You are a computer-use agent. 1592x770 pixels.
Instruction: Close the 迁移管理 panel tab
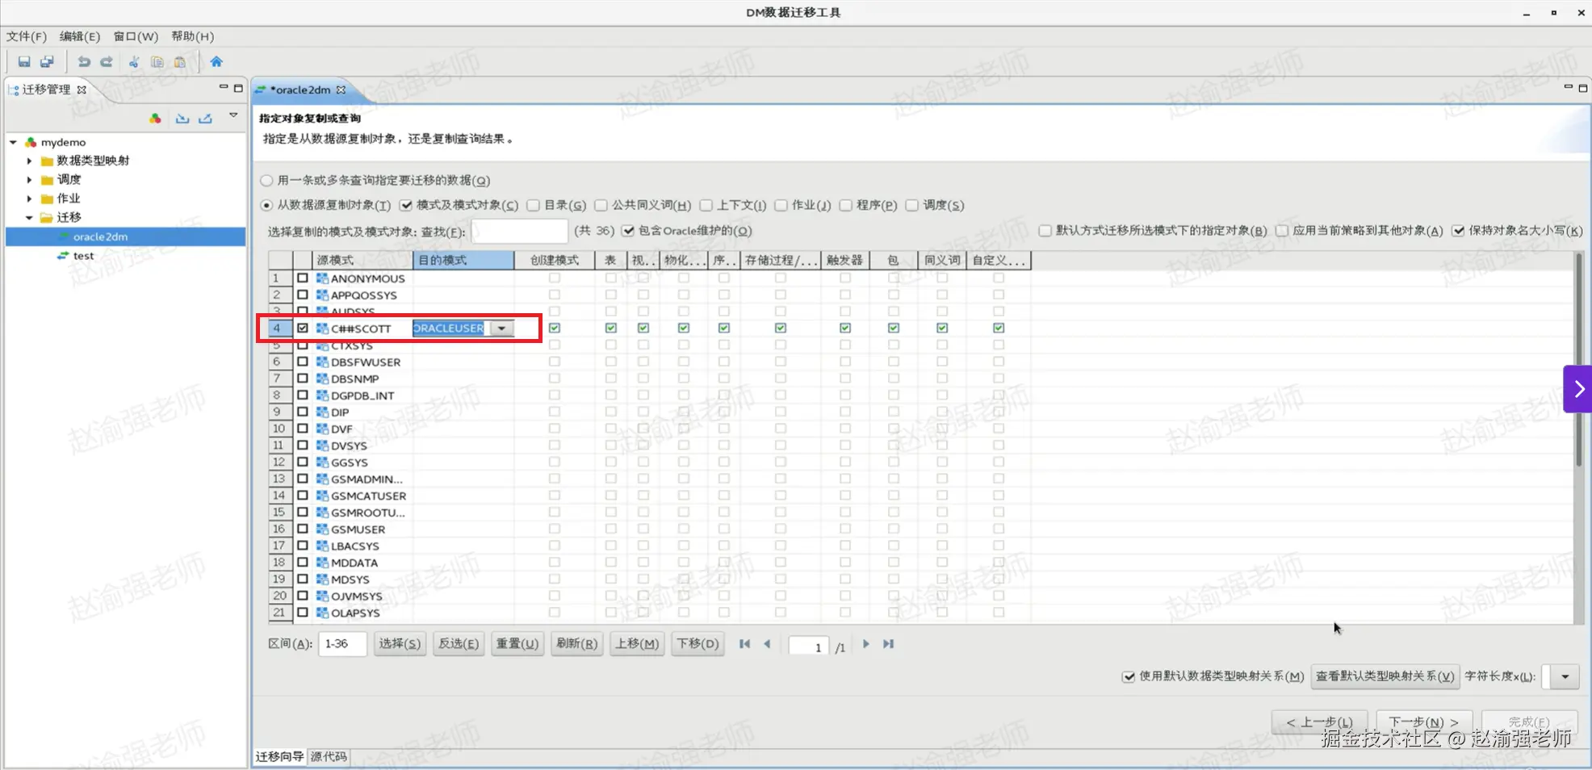click(82, 90)
